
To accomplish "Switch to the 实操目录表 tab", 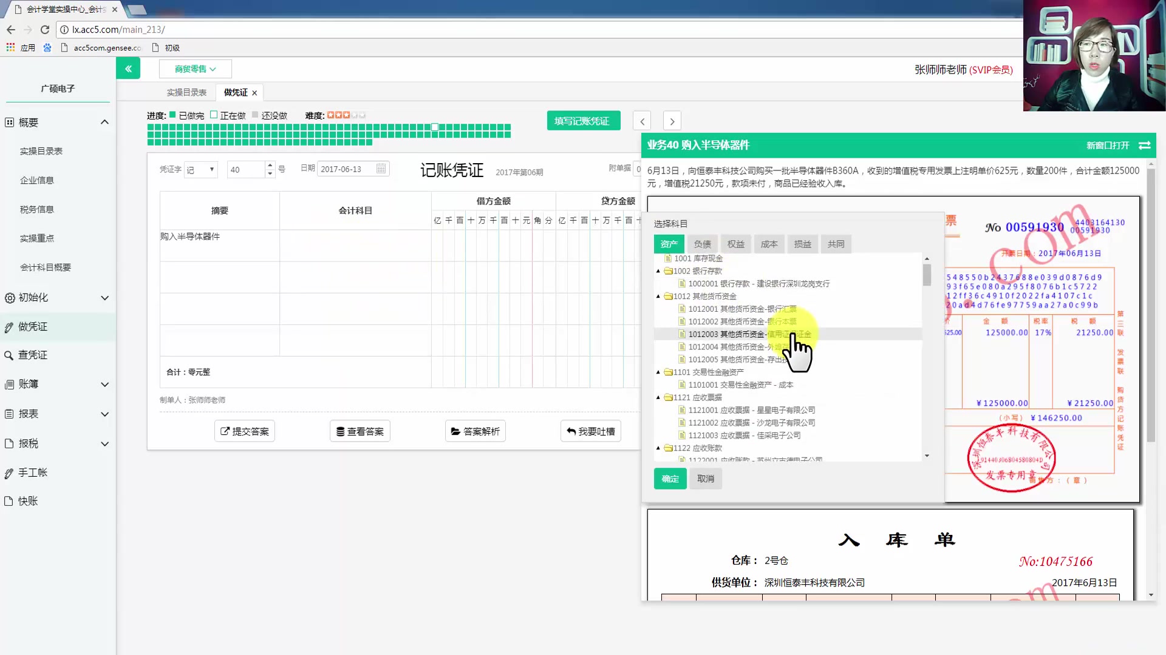I will click(186, 93).
